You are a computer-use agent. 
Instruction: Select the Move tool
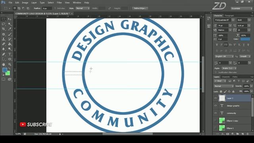pos(10,19)
